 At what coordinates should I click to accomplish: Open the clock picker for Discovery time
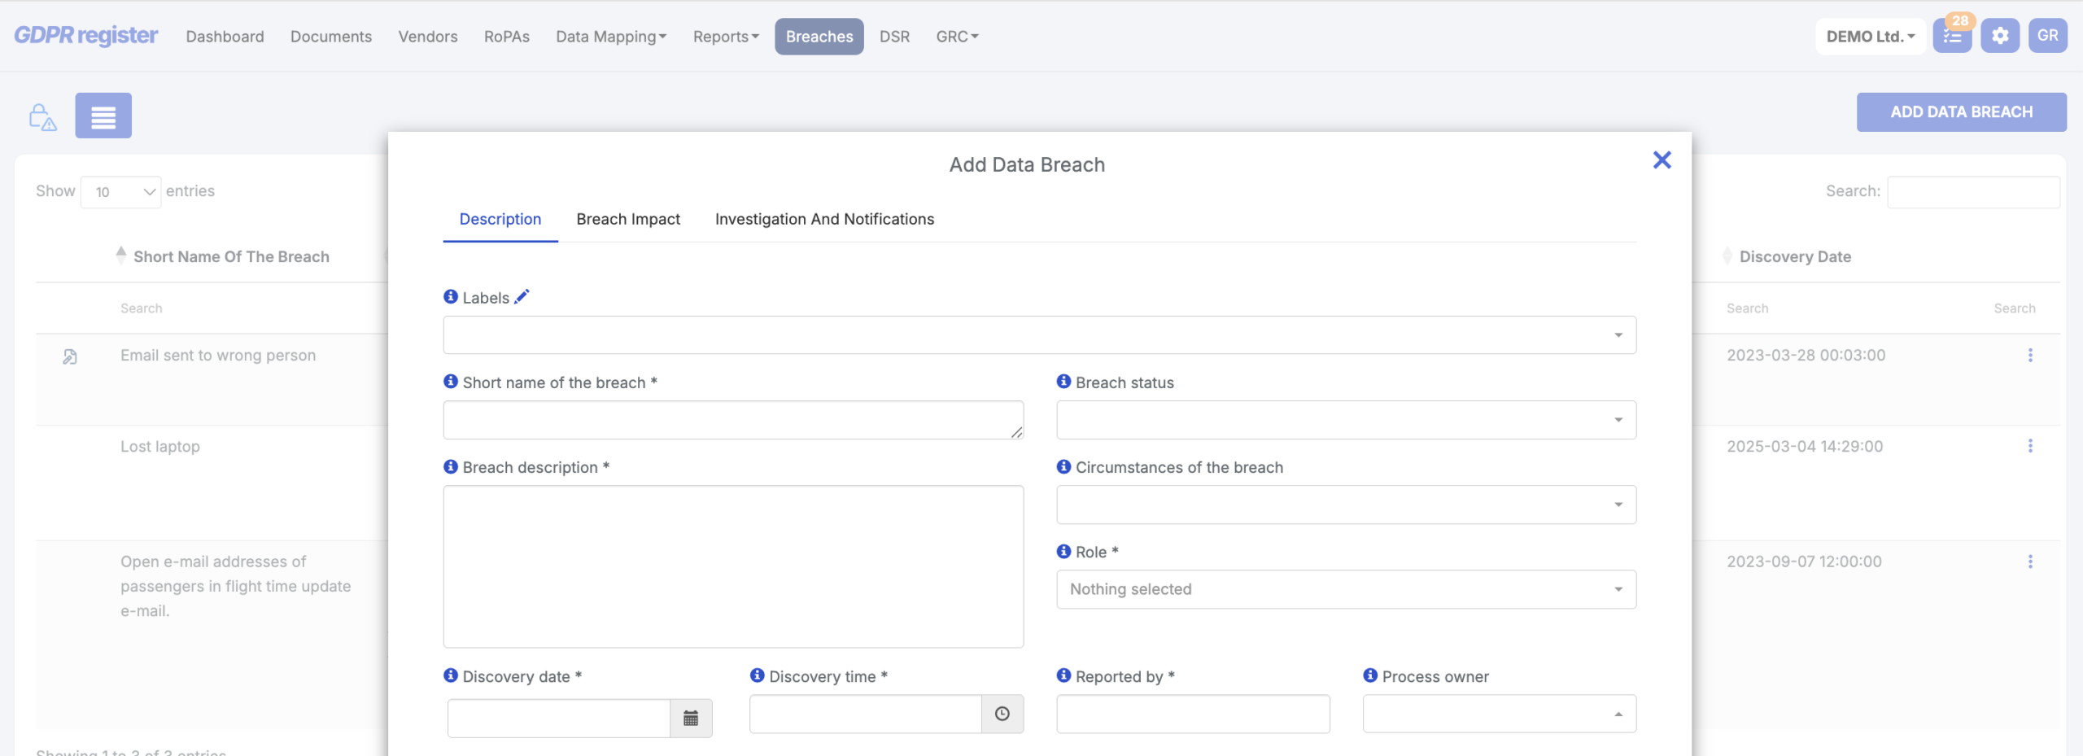coord(1002,714)
